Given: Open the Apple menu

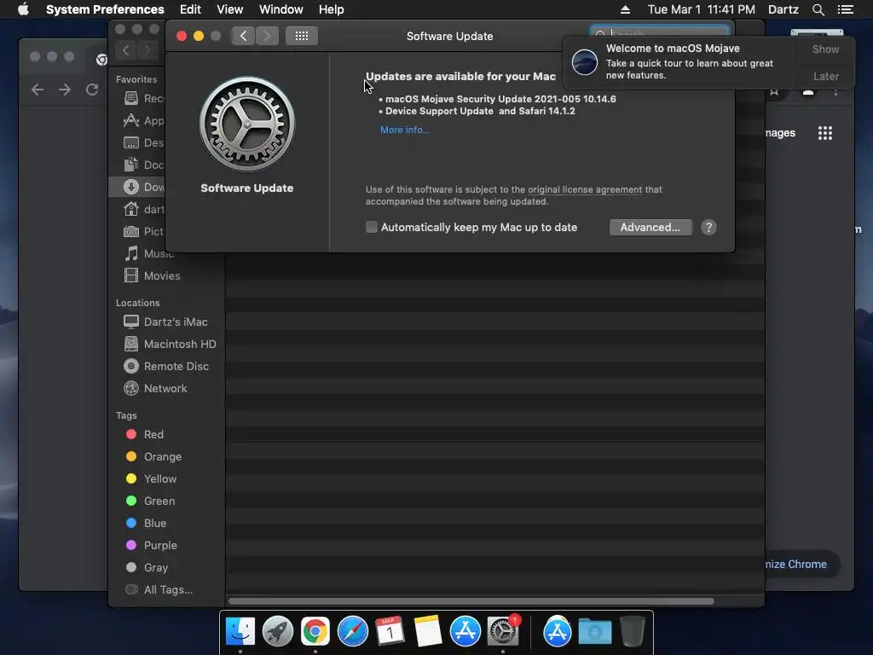Looking at the screenshot, I should tap(23, 9).
